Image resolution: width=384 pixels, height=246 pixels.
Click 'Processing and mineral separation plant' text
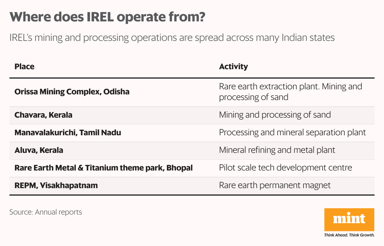click(x=292, y=132)
